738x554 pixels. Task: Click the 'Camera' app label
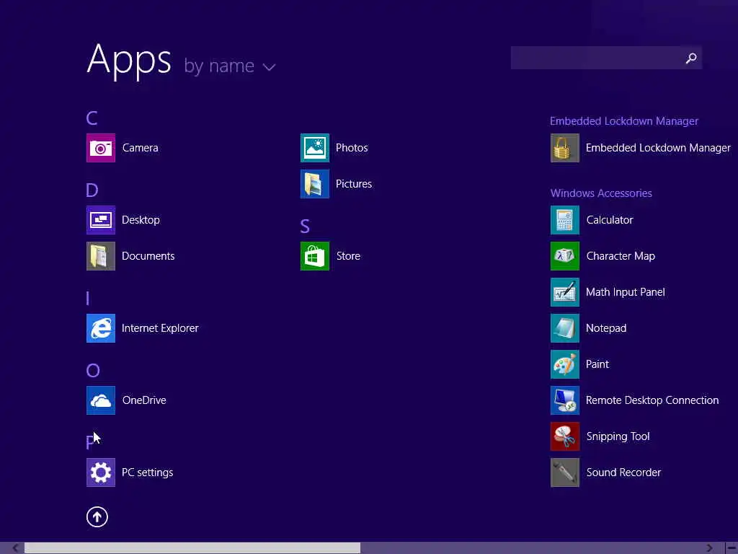[x=141, y=148]
